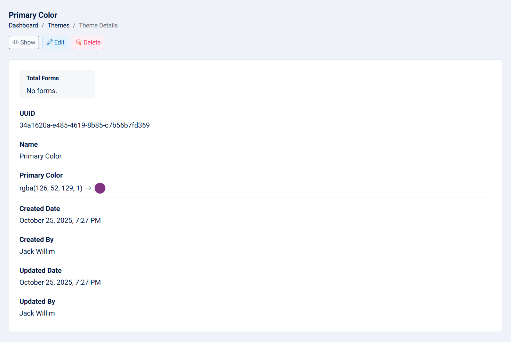Click the Name field value Primary Color
This screenshot has width=511, height=342.
click(x=40, y=156)
